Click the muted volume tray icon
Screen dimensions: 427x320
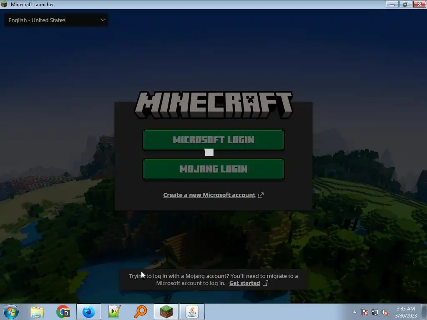385,312
